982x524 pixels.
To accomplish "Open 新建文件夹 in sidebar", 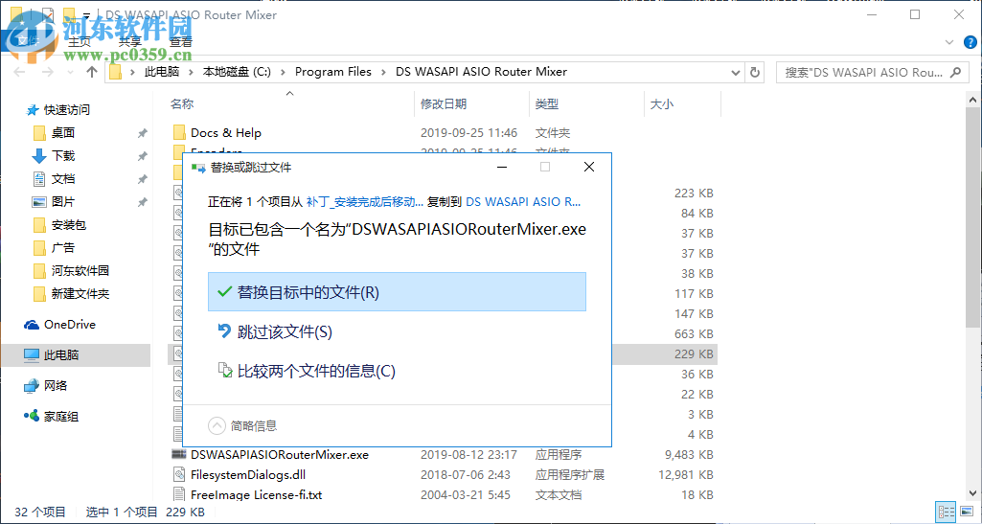I will pyautogui.click(x=80, y=294).
